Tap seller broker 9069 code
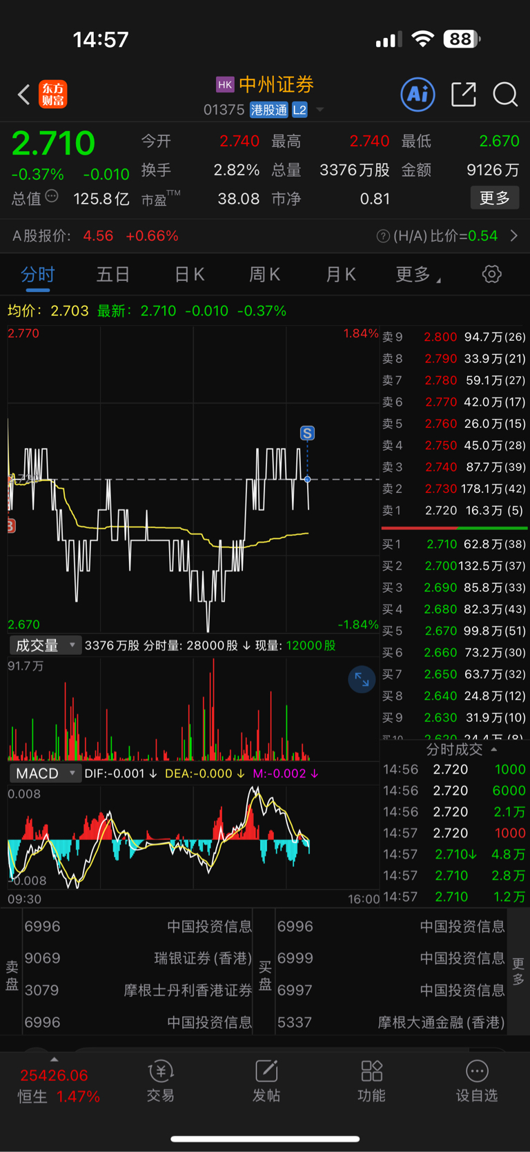Screen dimensions: 530x1152 coord(43,958)
